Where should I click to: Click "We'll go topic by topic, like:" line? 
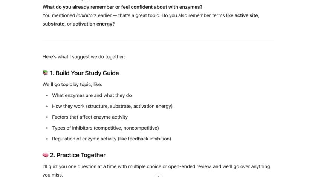tap(72, 85)
